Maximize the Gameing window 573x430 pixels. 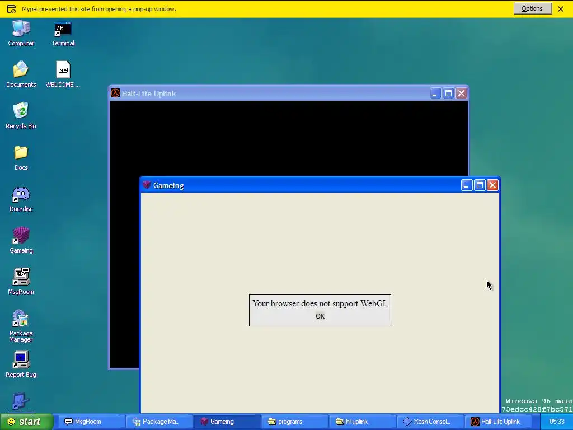pos(480,185)
